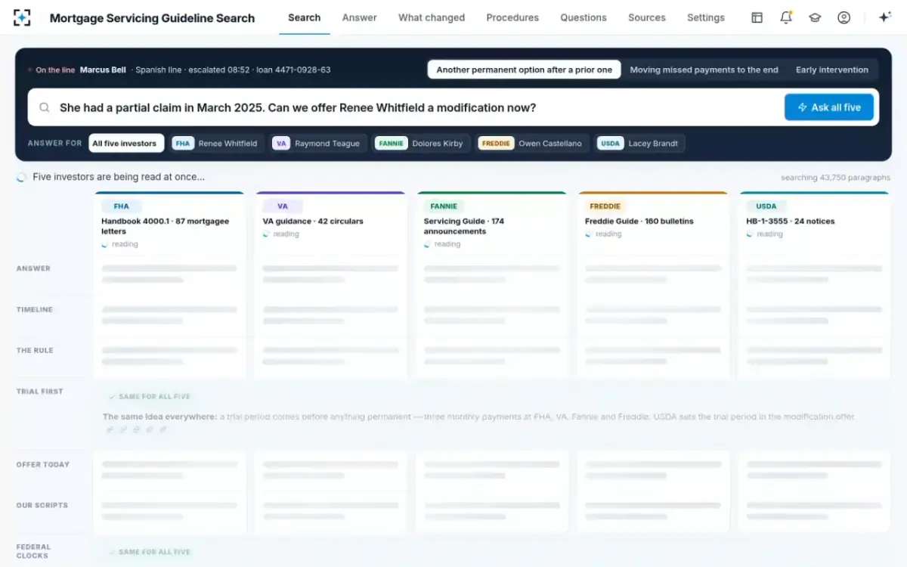Click the first source link icon under Trial First
Screen dimensions: 907x567
pyautogui.click(x=110, y=429)
